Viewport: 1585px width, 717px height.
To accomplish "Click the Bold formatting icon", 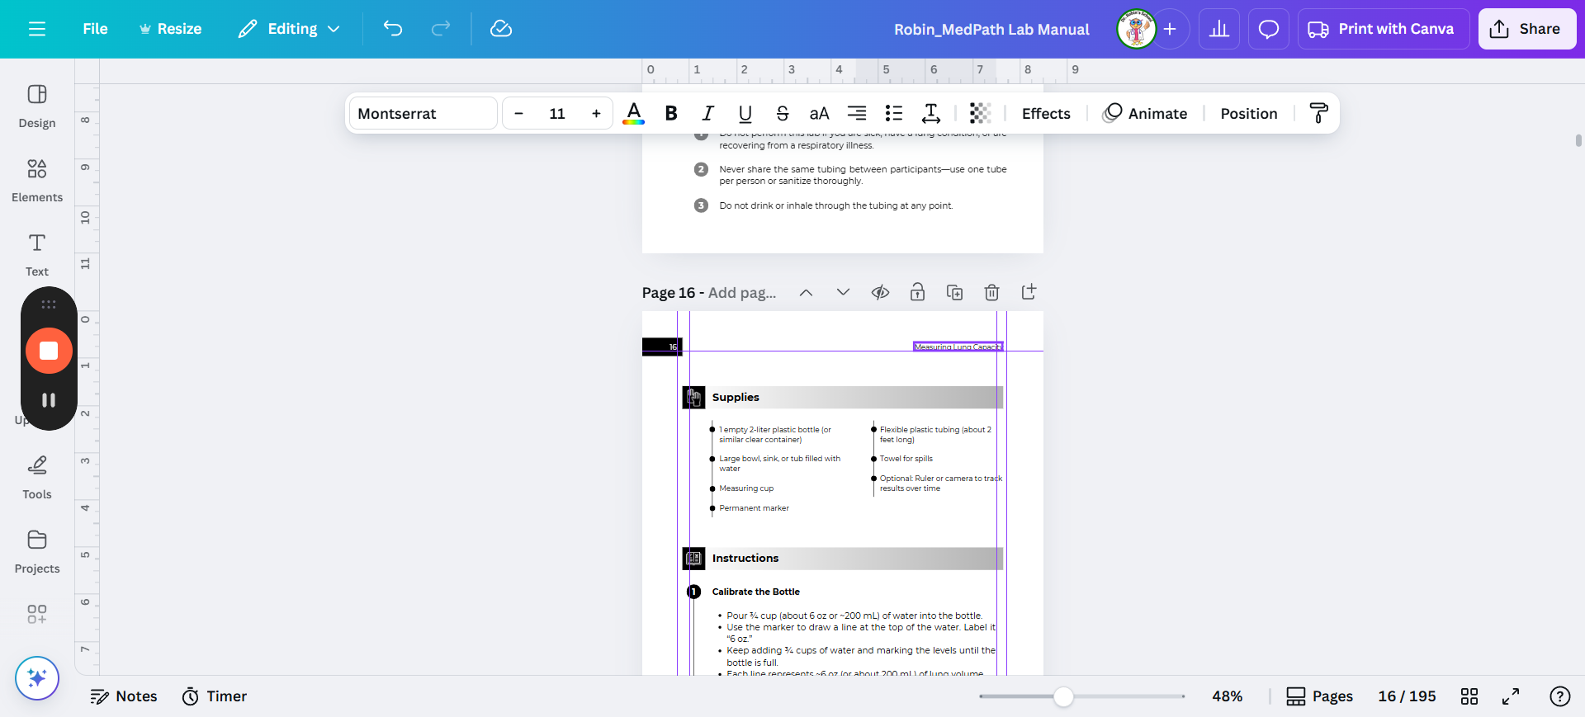I will coord(671,114).
